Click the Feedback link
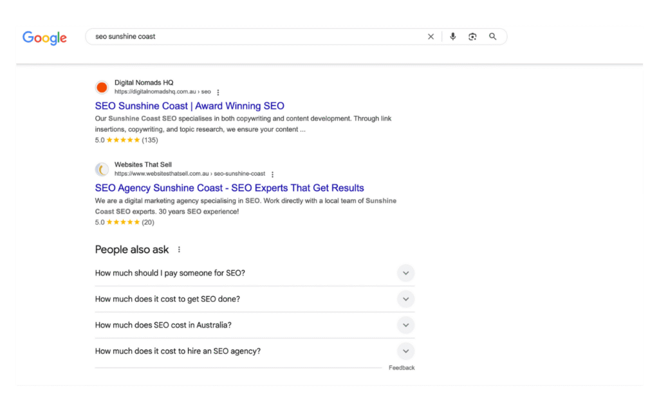 tap(402, 368)
